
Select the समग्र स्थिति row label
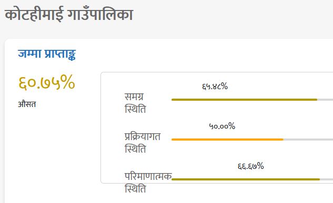[x=135, y=103]
